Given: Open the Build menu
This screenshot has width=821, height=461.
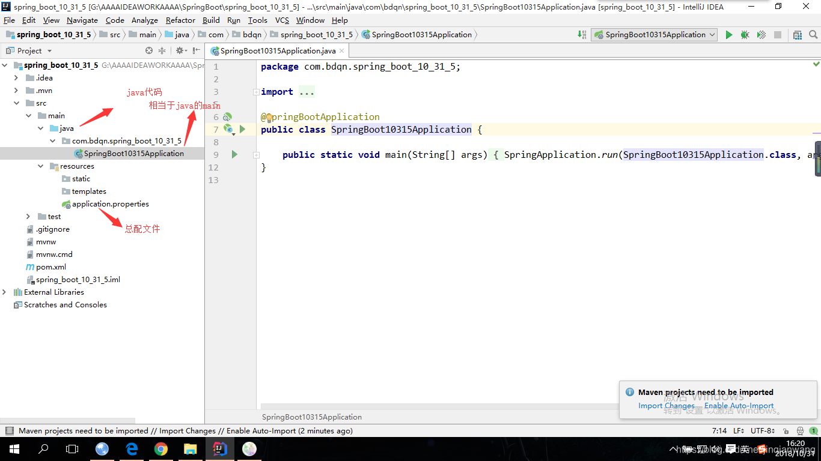Looking at the screenshot, I should click(x=211, y=20).
